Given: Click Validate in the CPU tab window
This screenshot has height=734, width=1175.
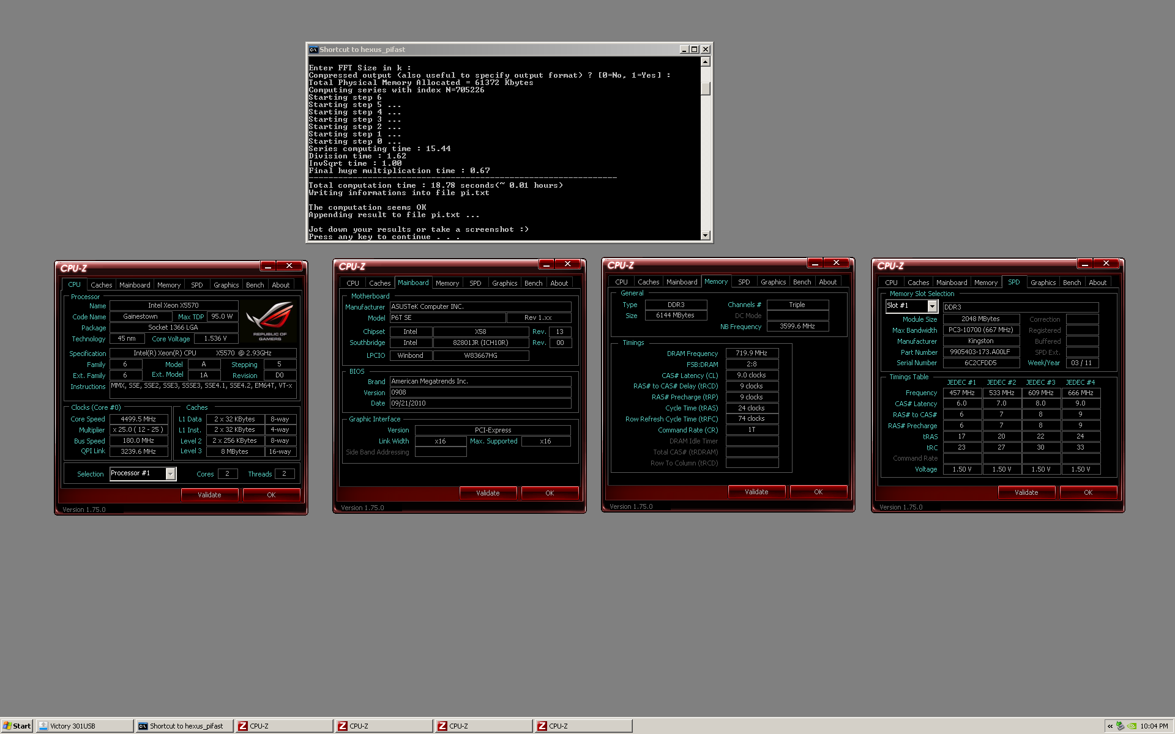Looking at the screenshot, I should point(209,495).
